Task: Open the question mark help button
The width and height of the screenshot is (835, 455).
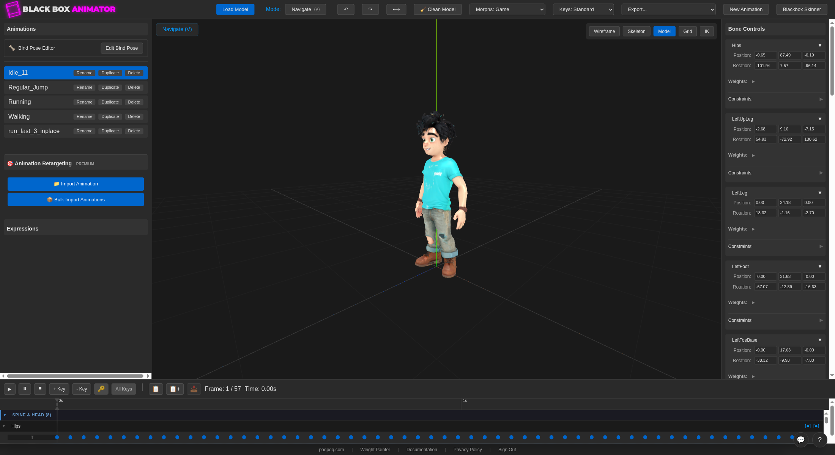Action: pyautogui.click(x=820, y=440)
